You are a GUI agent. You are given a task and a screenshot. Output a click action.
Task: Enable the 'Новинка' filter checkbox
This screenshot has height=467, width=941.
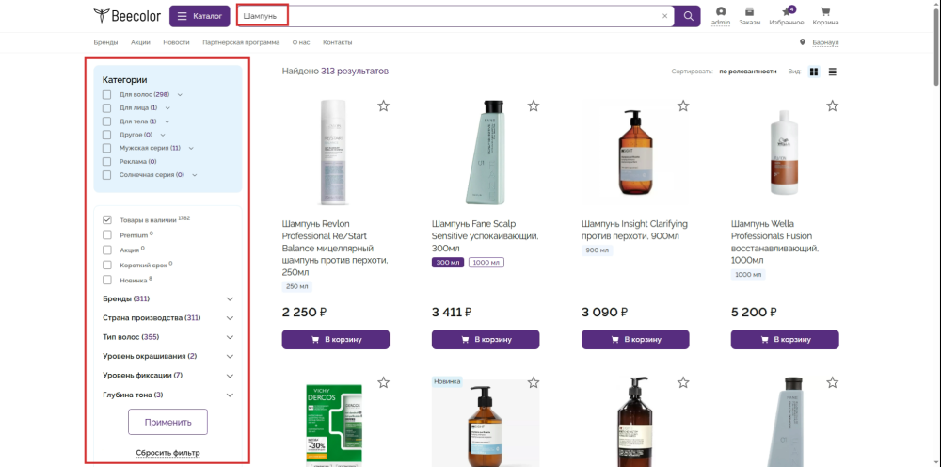[107, 281]
